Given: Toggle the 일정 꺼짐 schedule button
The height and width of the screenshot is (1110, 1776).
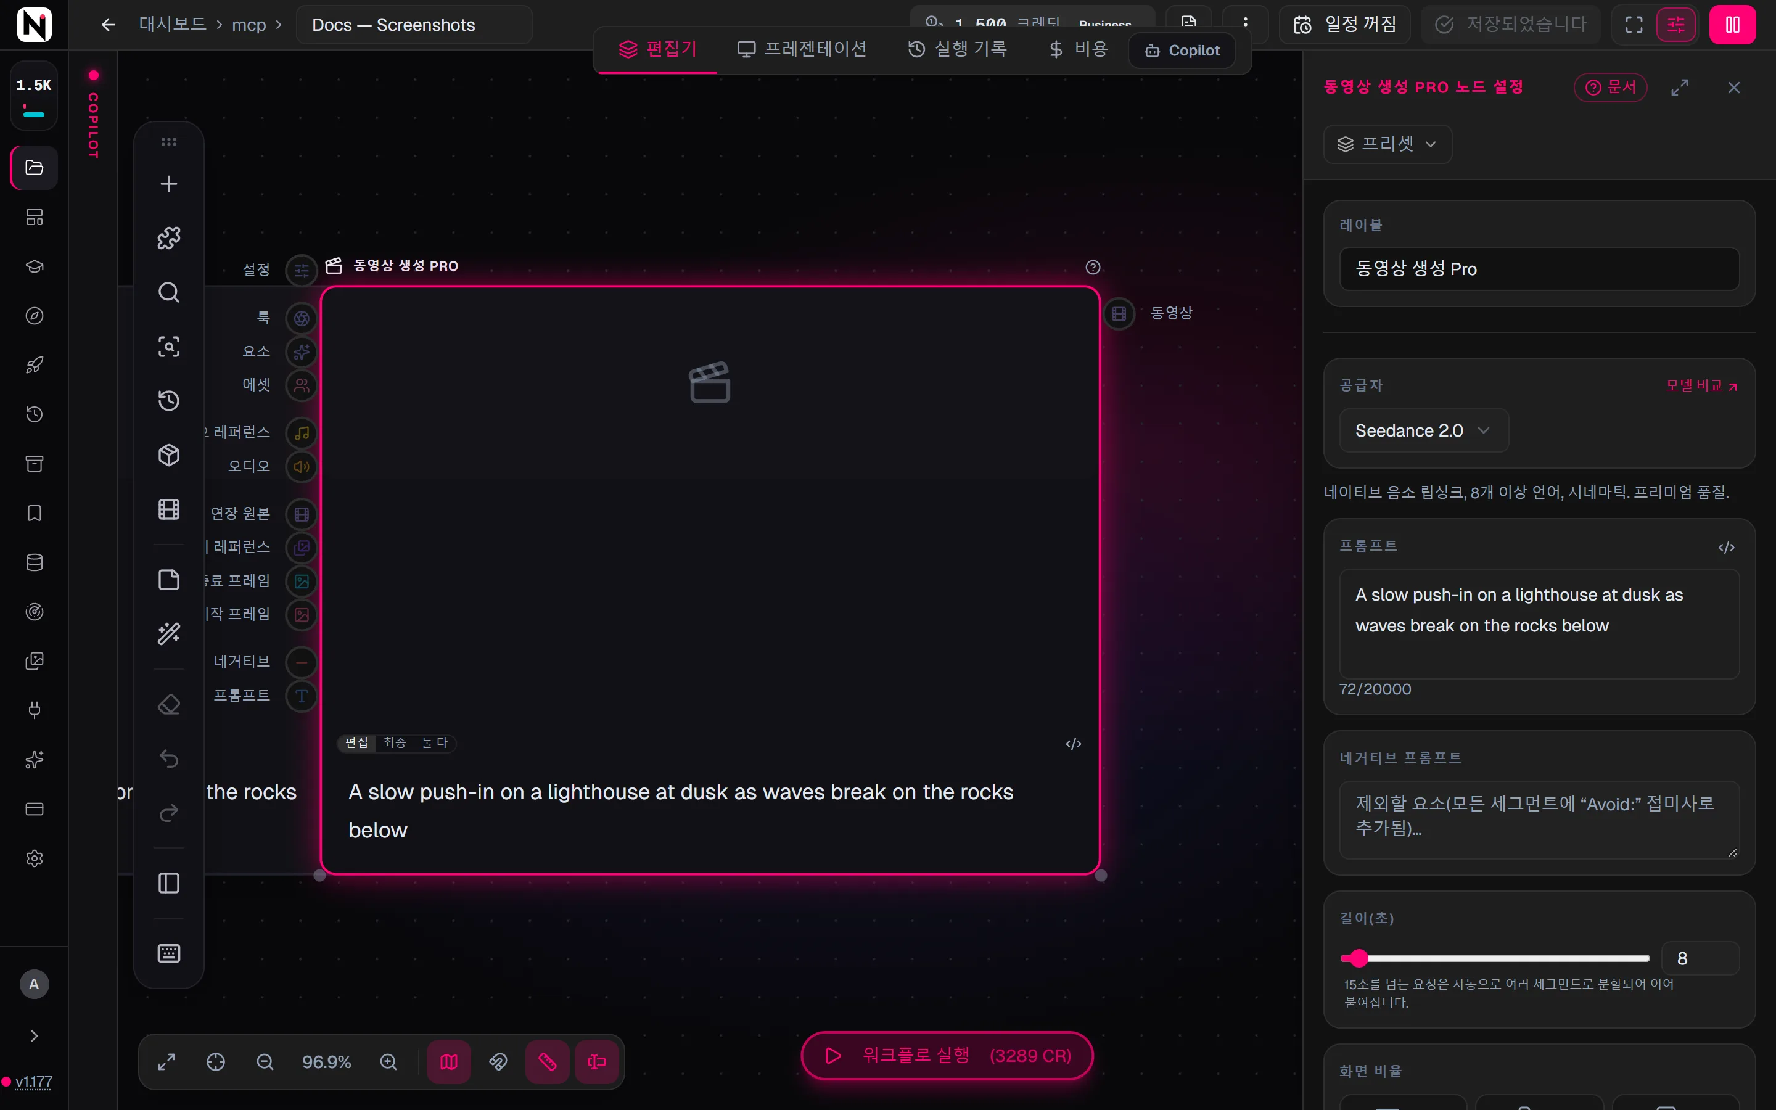Looking at the screenshot, I should coord(1345,25).
